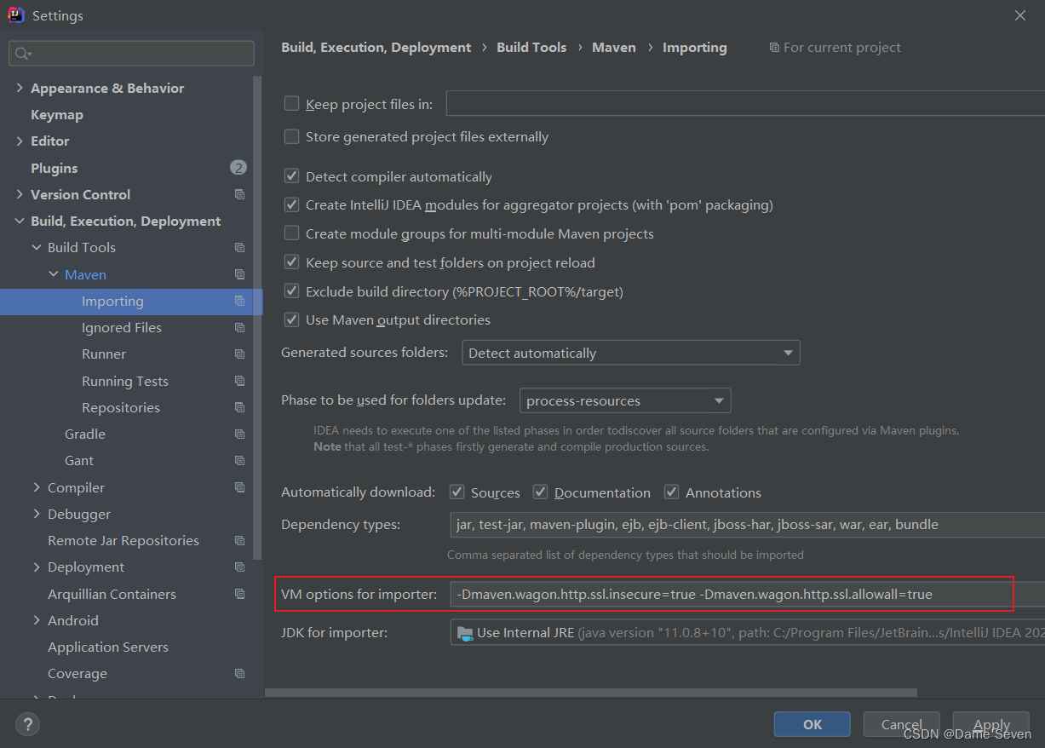Expand the Compiler node

coord(37,487)
